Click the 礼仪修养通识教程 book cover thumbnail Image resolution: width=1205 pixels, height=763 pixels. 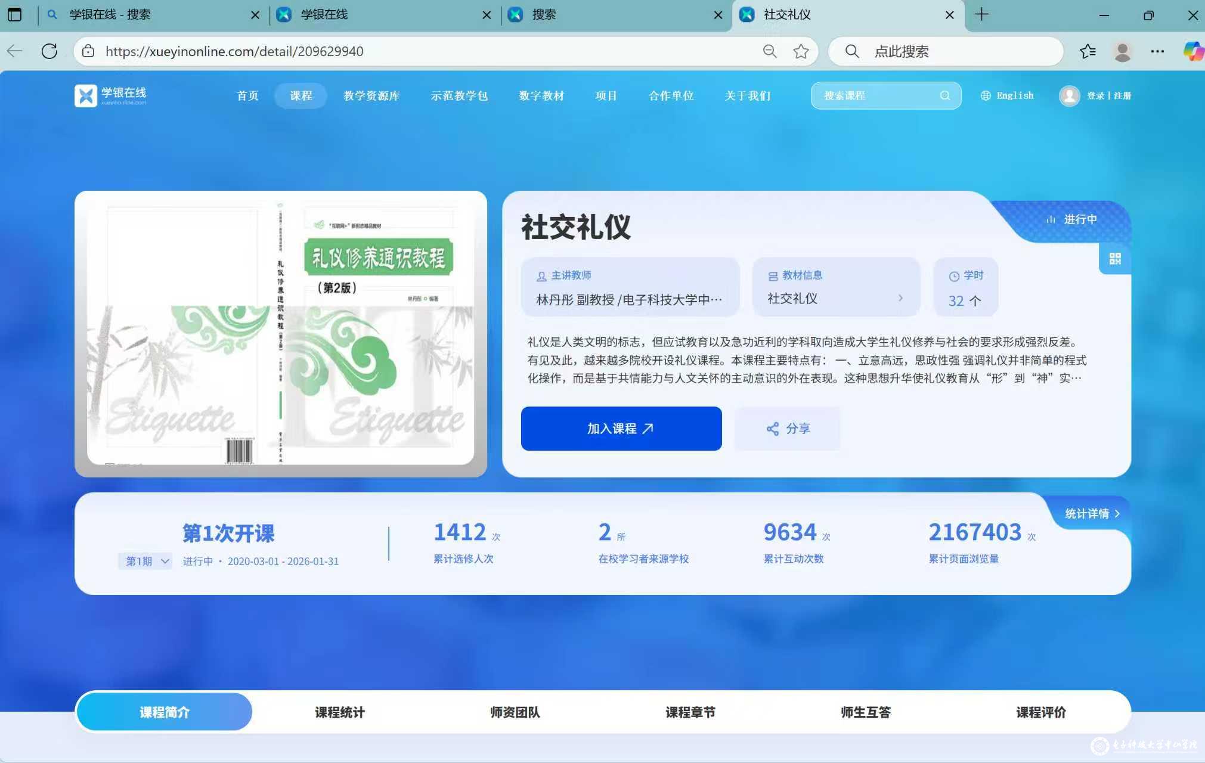(x=280, y=333)
